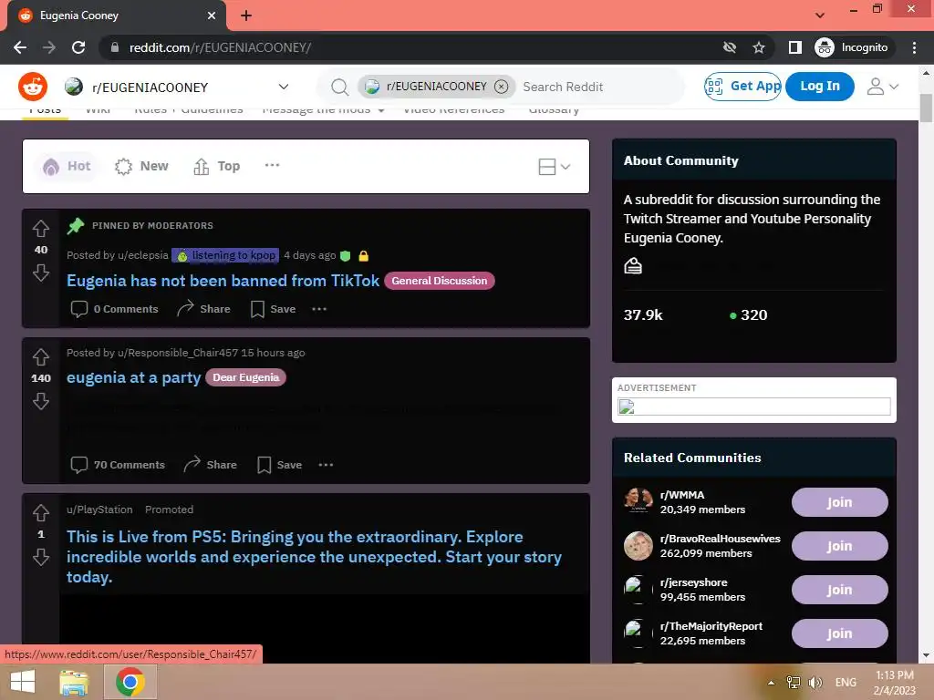Join the r/TheMajorityReport community

839,633
